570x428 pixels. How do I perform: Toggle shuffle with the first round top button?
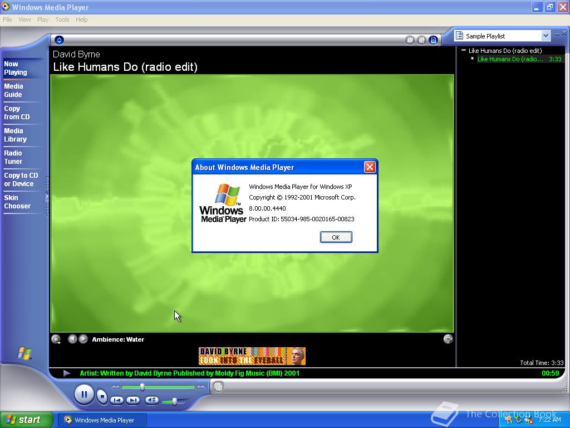(410, 40)
